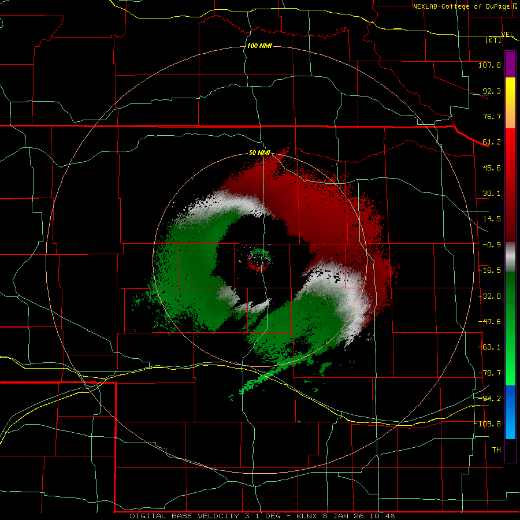Screen dimensions: 520x520
Task: Pick the blue segment of the color bar
Action: pyautogui.click(x=510, y=412)
